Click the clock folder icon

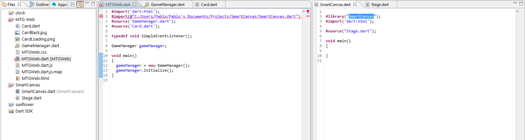click(x=11, y=13)
